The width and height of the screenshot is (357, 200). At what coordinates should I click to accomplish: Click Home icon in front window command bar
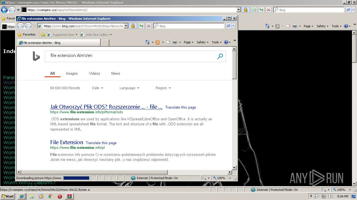(148, 42)
